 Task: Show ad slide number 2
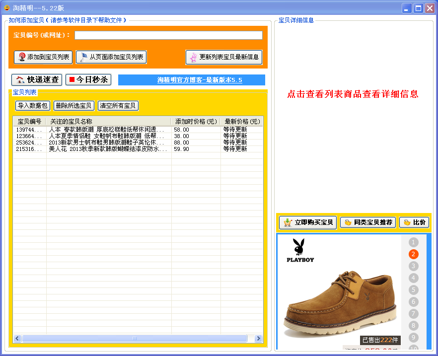point(413,254)
